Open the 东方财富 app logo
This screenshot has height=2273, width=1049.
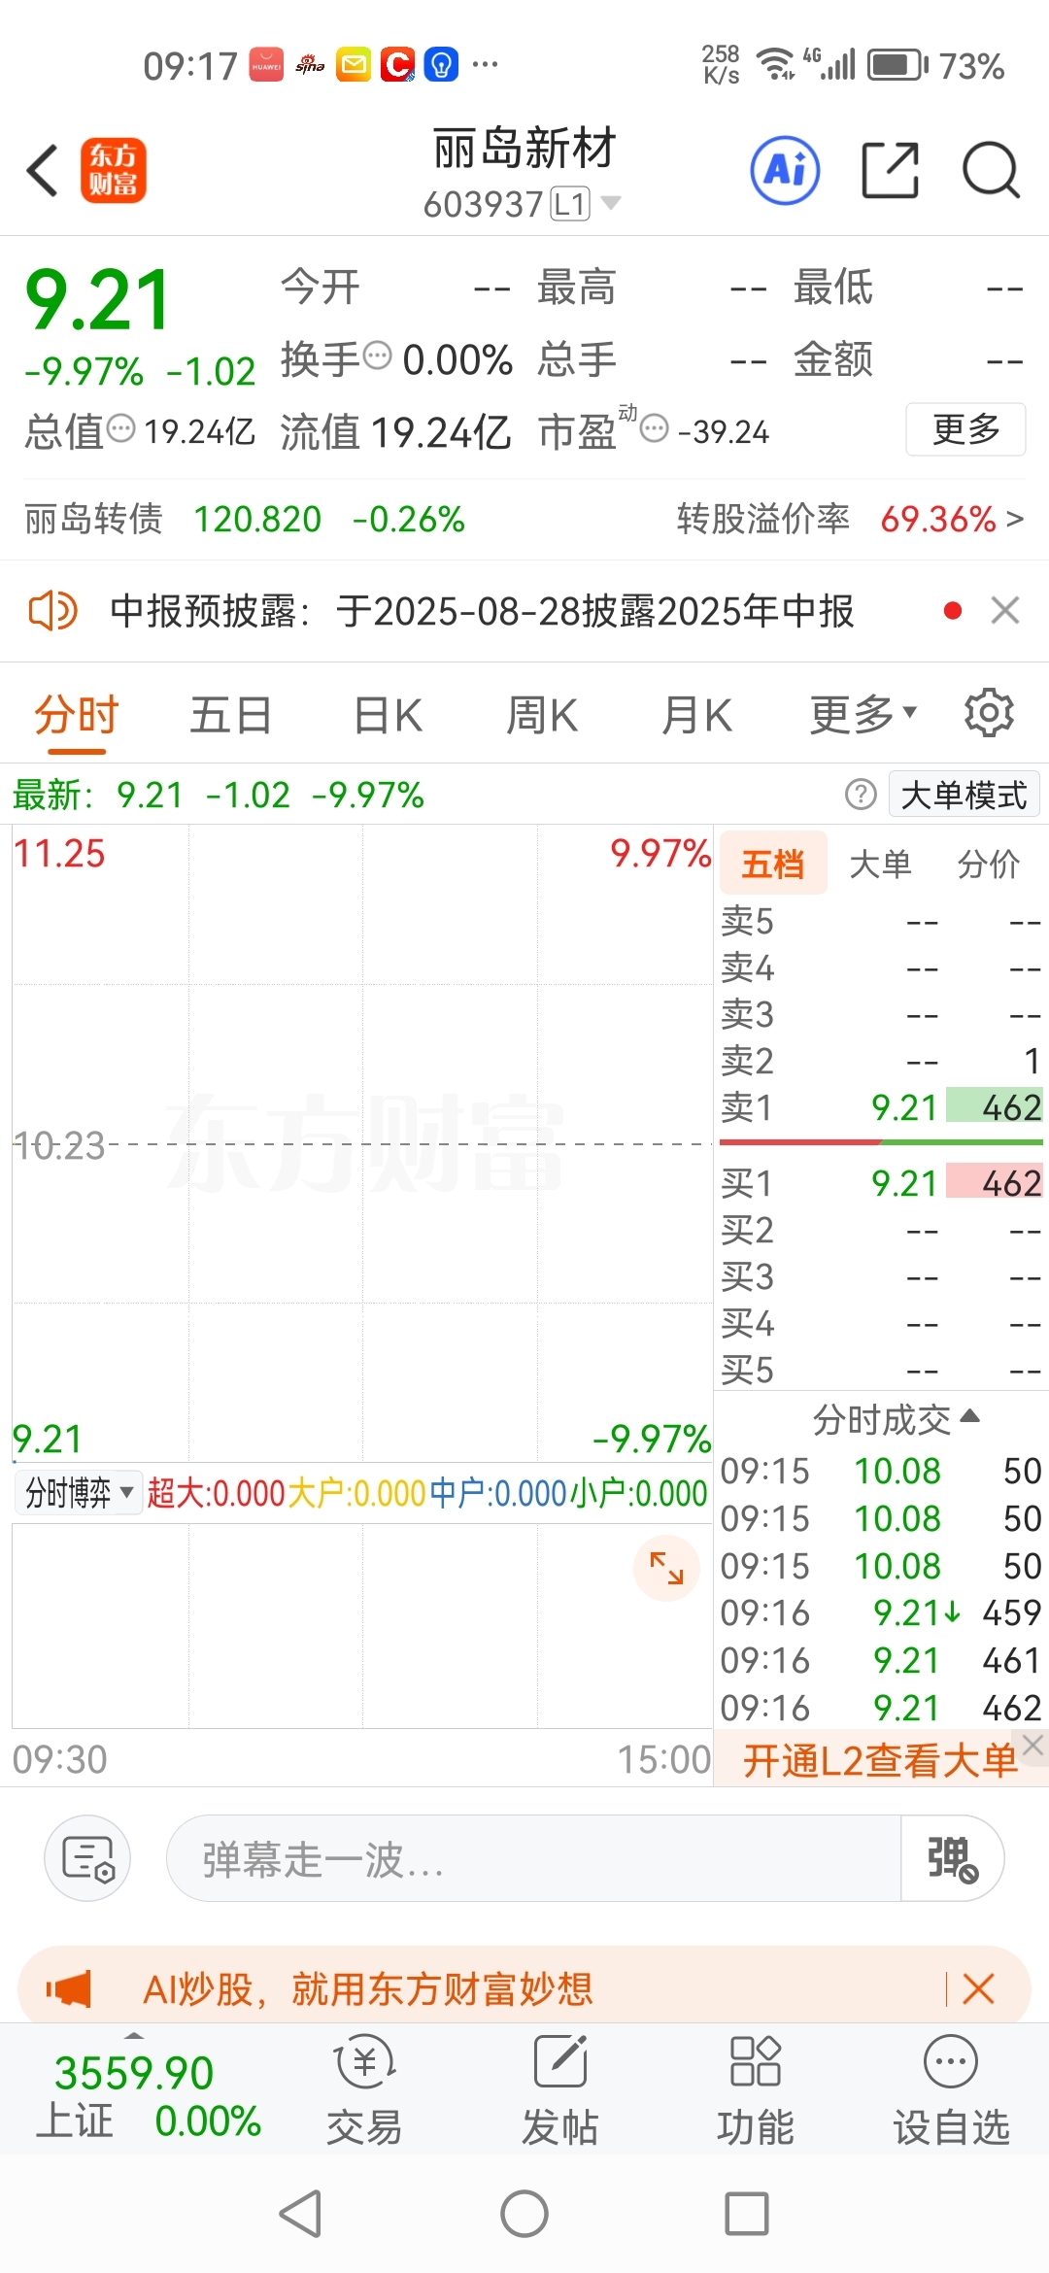(x=113, y=171)
